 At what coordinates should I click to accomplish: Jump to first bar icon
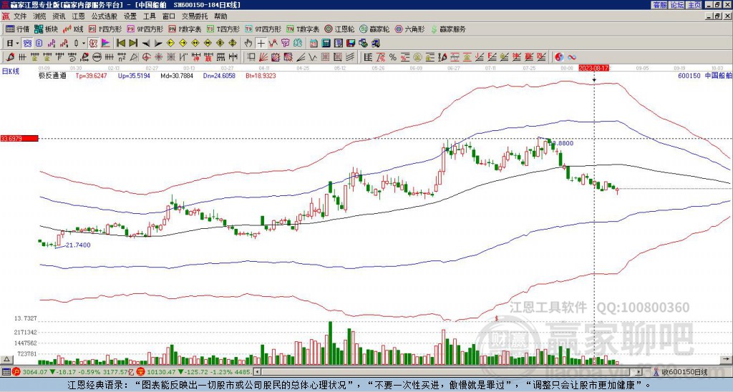point(120,44)
